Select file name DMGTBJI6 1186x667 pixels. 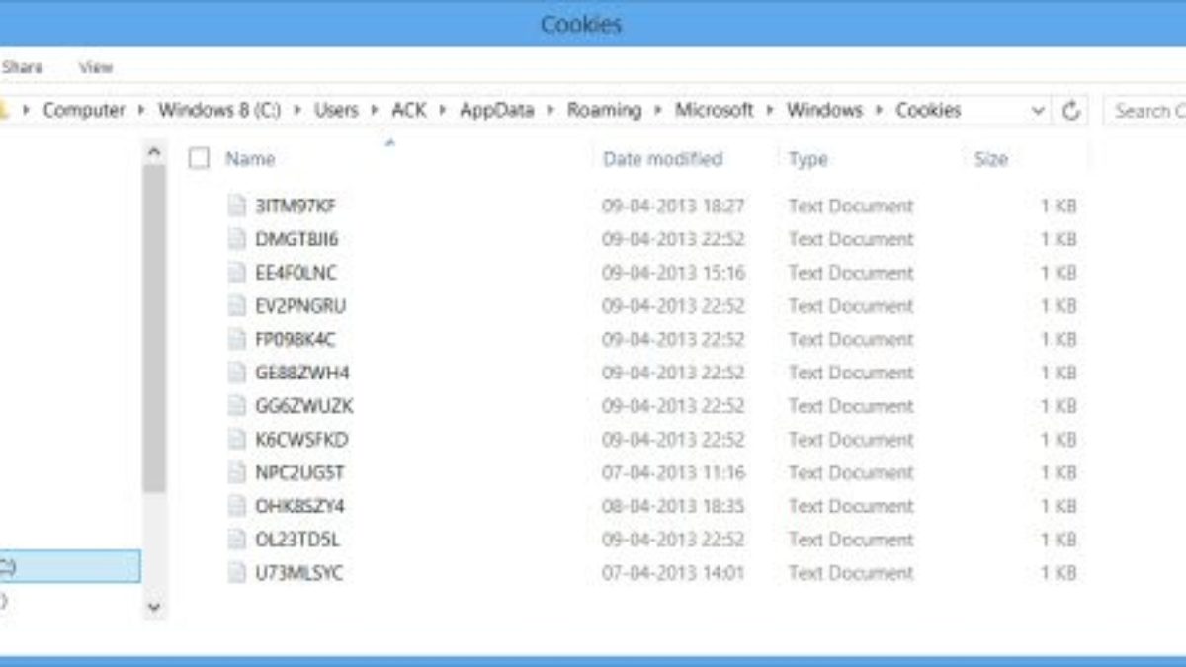tap(296, 239)
